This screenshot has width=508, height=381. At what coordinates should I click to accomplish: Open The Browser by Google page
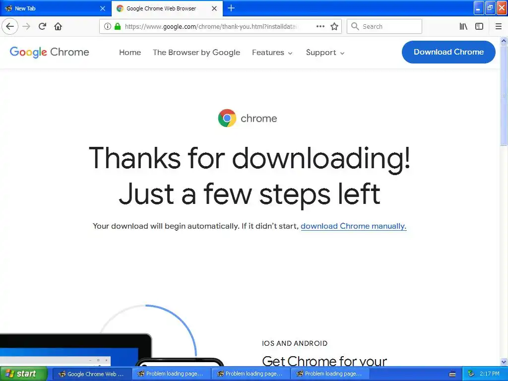click(196, 53)
